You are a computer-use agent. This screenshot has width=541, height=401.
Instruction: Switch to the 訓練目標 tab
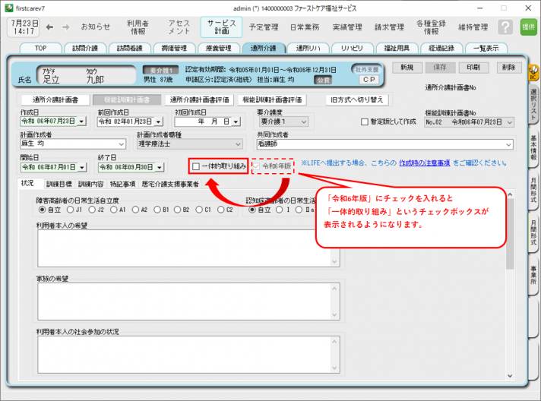pos(59,184)
